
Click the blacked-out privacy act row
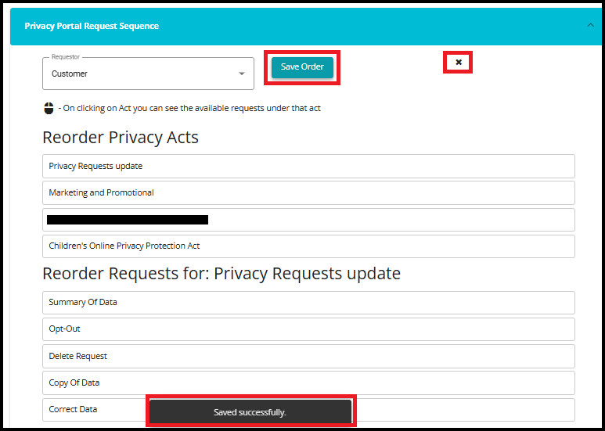click(308, 220)
